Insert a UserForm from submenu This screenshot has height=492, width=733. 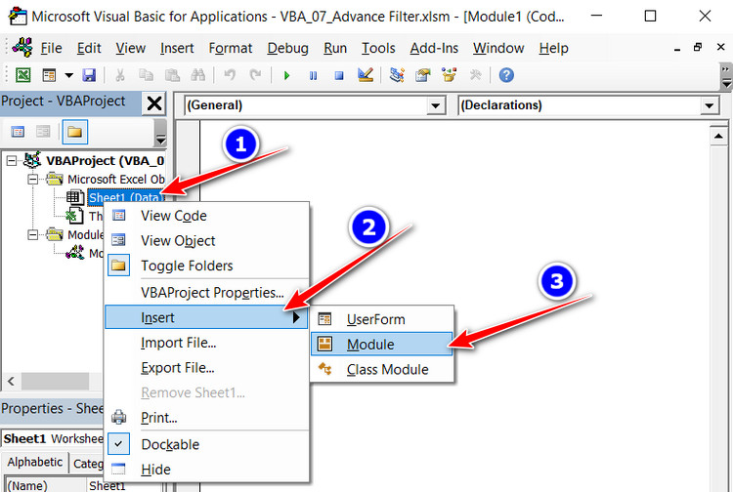coord(382,319)
